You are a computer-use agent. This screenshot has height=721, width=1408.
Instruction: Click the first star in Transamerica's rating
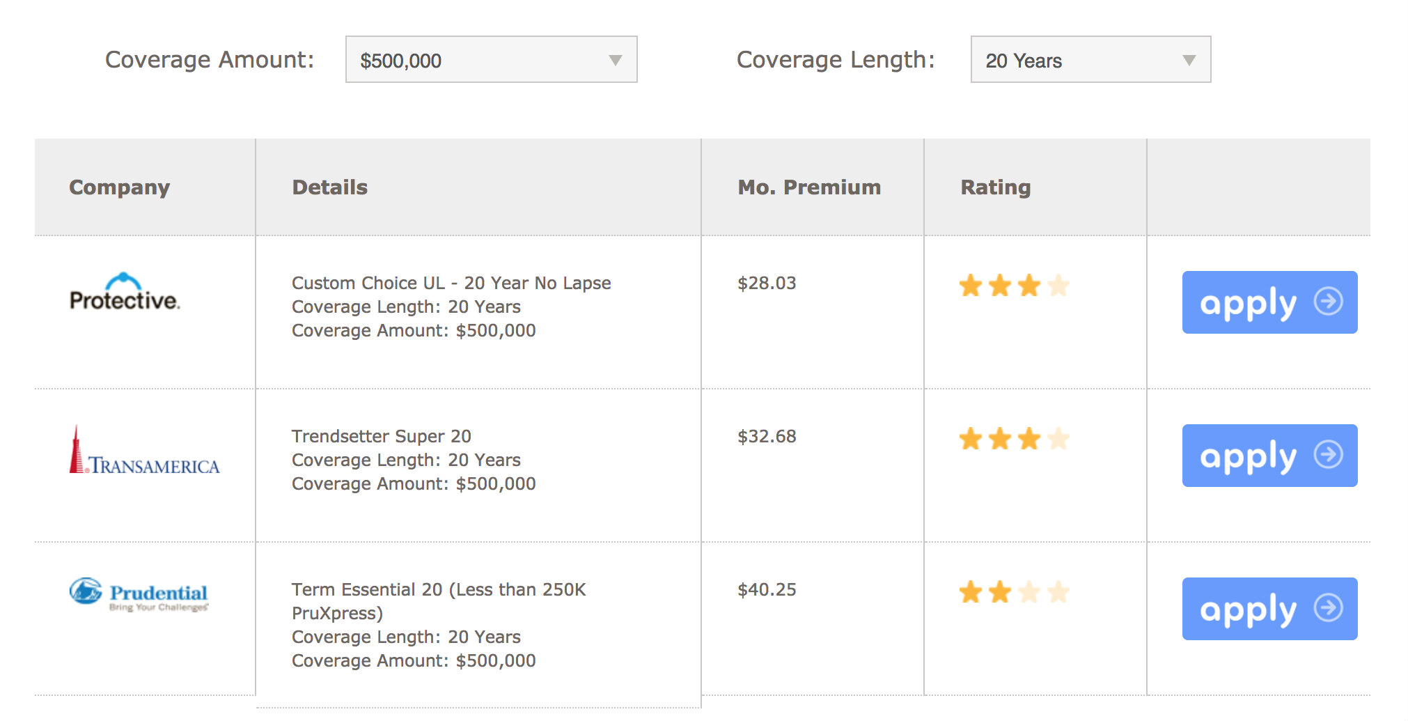(x=970, y=439)
